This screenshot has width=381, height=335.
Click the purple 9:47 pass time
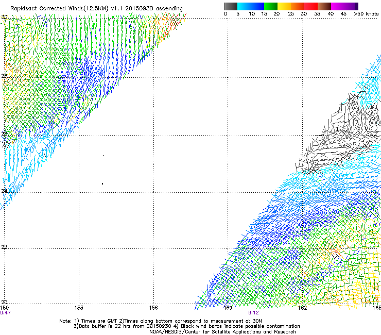5,313
